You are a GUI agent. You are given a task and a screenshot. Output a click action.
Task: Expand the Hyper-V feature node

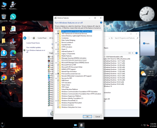point(56,49)
